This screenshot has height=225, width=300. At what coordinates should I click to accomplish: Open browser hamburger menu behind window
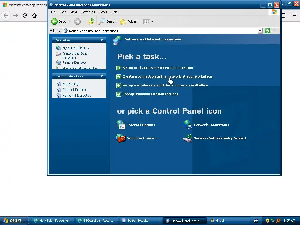pos(294,16)
